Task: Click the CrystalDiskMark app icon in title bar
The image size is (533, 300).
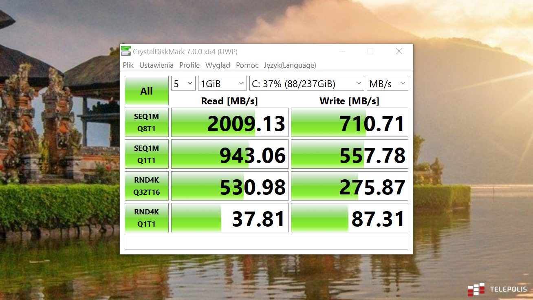Action: (126, 51)
